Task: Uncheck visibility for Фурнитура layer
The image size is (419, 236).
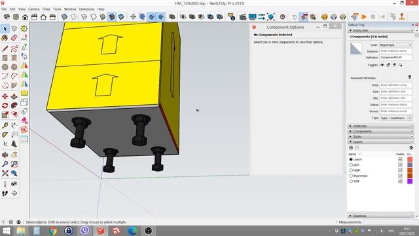Action: pyautogui.click(x=400, y=176)
